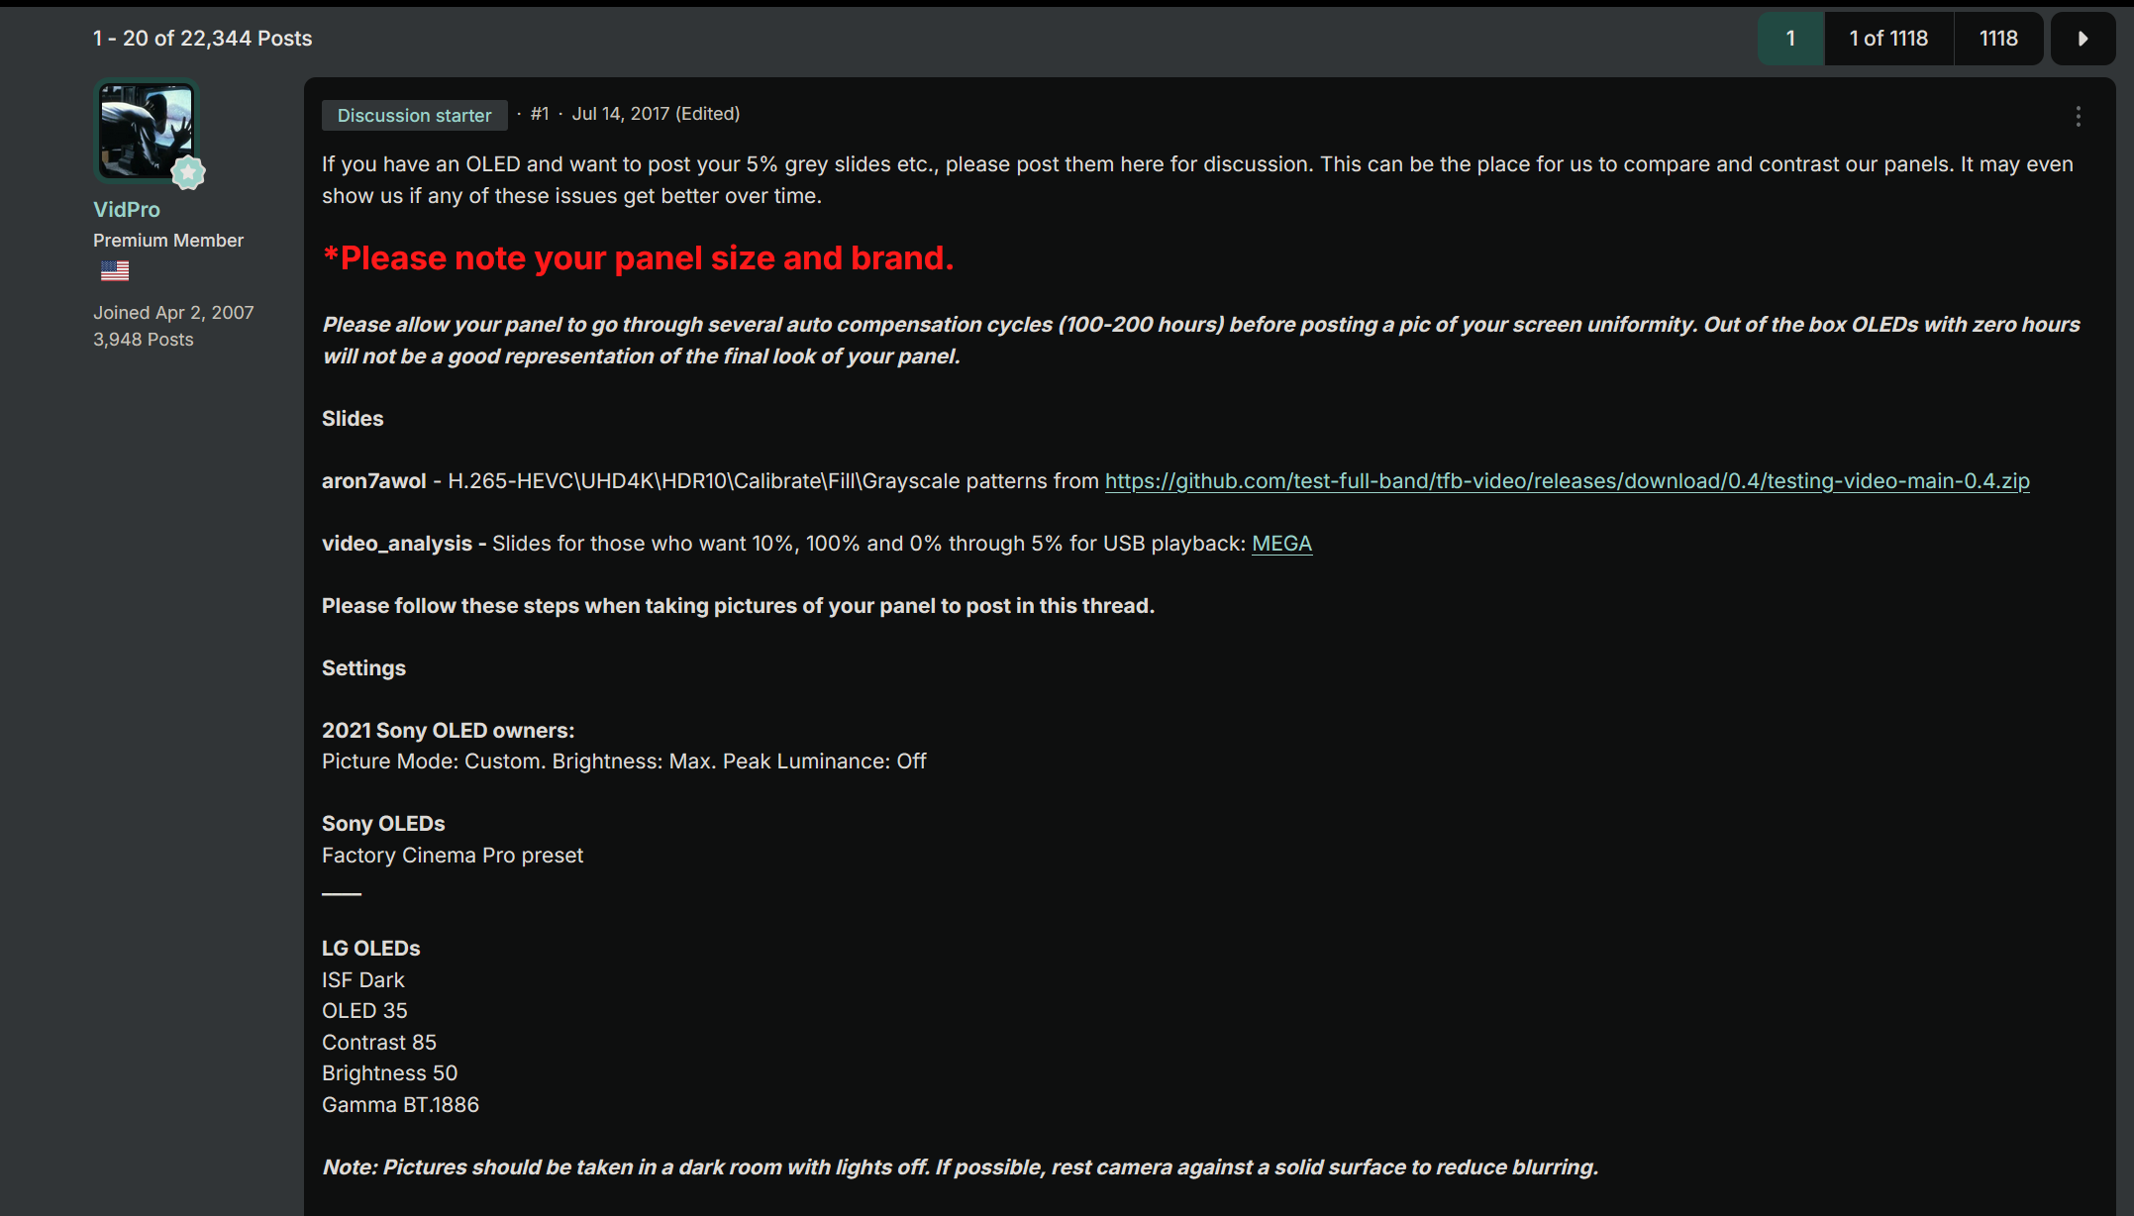Screen dimensions: 2134x1216
Task: Click the Premium Member title text
Action: (167, 240)
